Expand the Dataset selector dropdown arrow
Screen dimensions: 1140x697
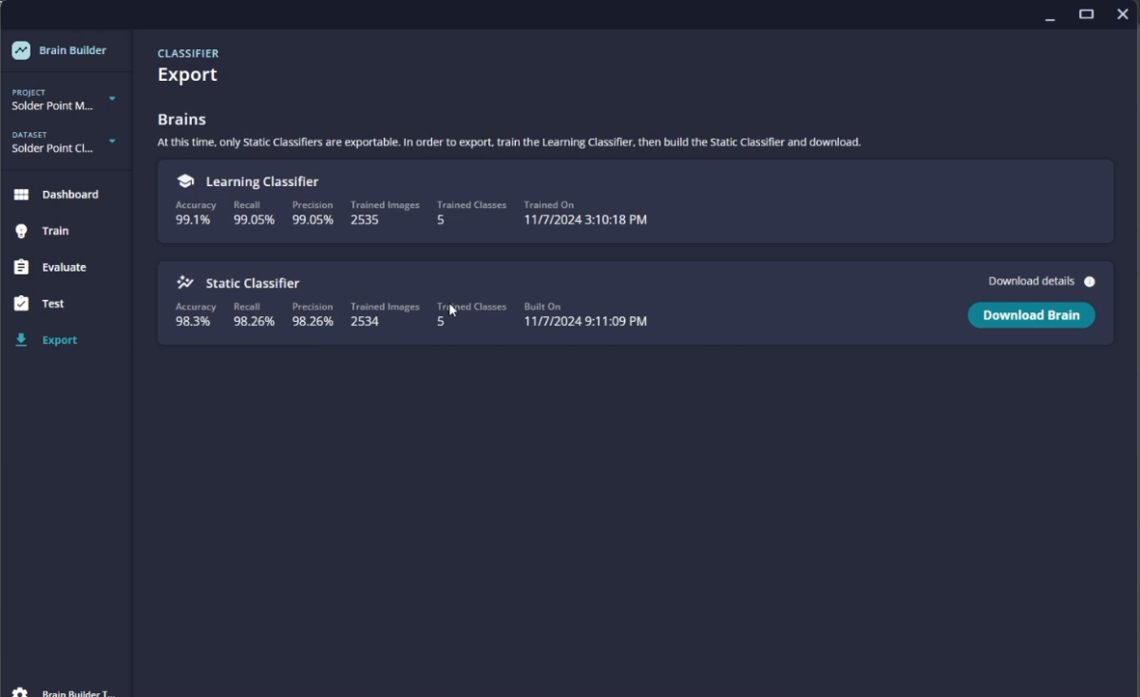pyautogui.click(x=112, y=141)
